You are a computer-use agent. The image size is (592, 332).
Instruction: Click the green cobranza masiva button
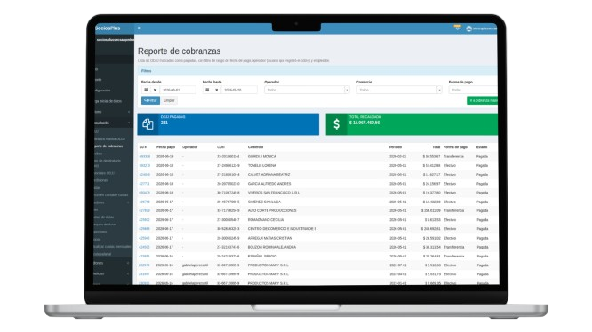tap(482, 100)
